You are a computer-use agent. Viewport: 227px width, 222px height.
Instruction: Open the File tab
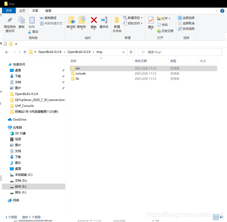click(x=9, y=11)
